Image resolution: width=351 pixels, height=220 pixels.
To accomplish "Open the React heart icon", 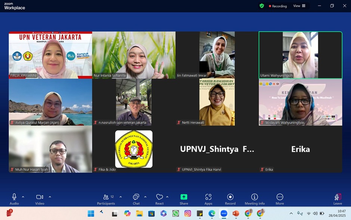I will pyautogui.click(x=159, y=197).
